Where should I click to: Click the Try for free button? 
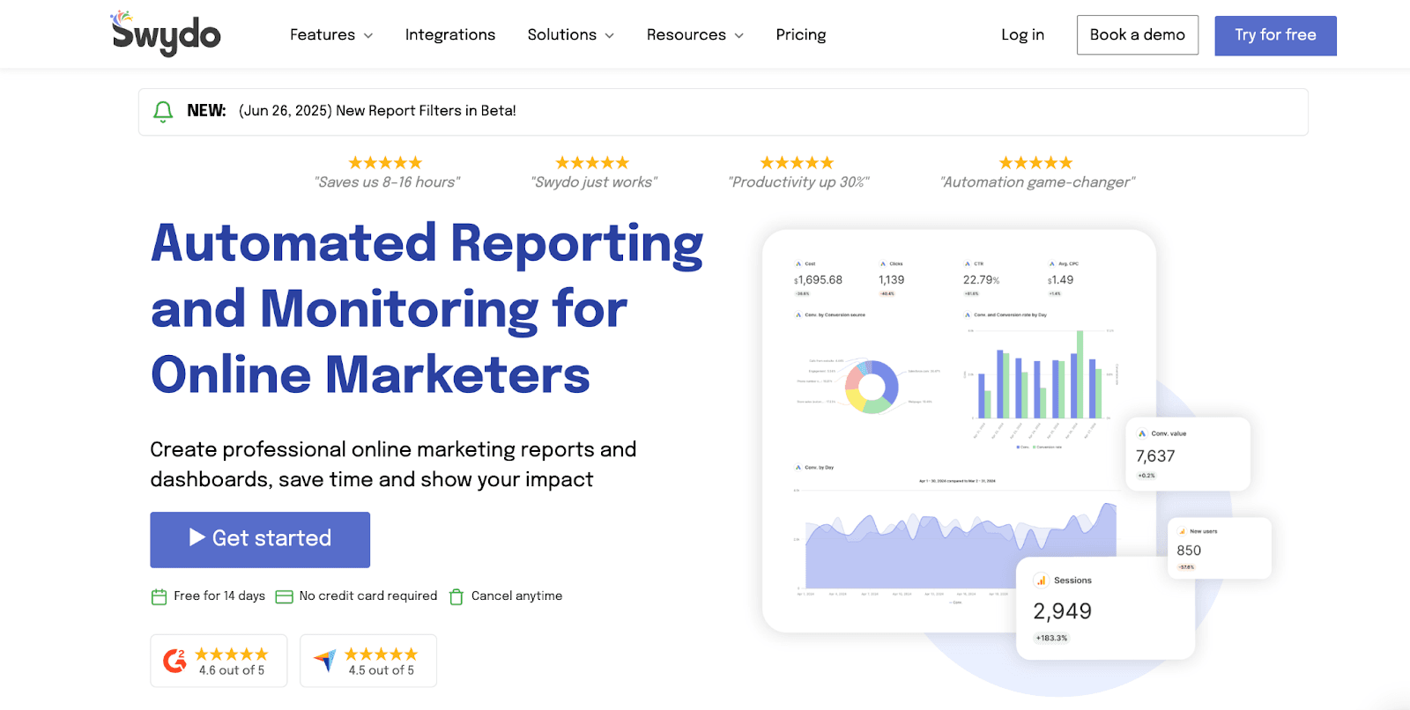click(1275, 35)
